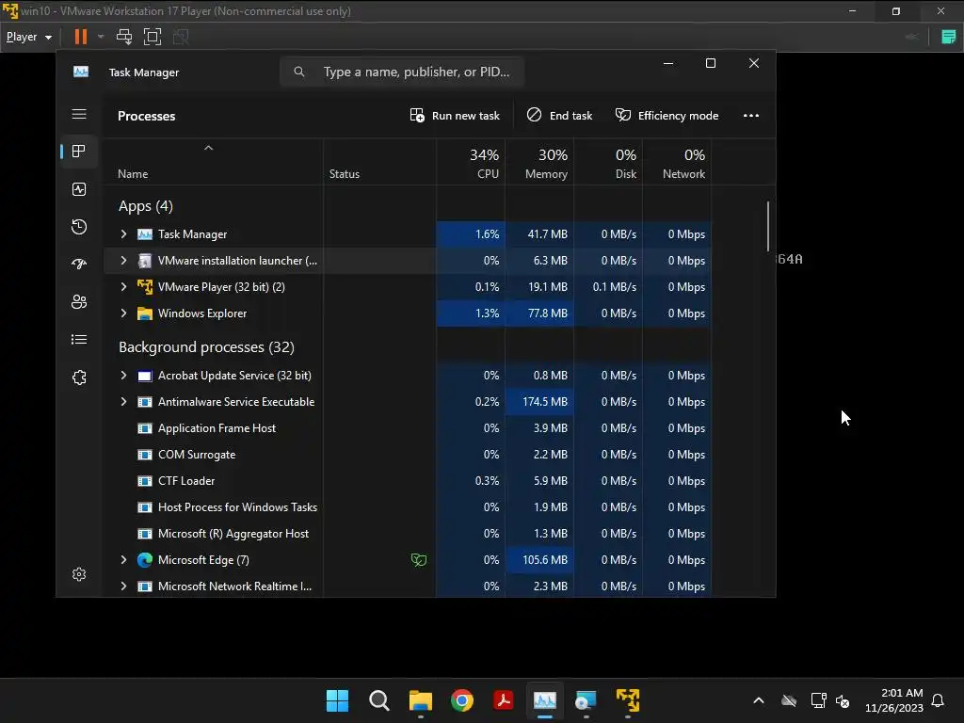Viewport: 964px width, 723px height.
Task: Open App history page in sidebar
Action: point(79,227)
